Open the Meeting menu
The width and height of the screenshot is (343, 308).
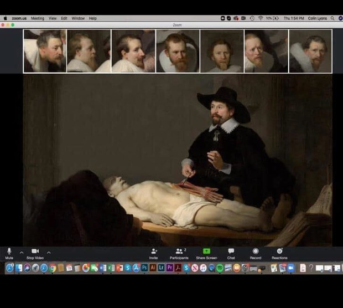tap(38, 18)
